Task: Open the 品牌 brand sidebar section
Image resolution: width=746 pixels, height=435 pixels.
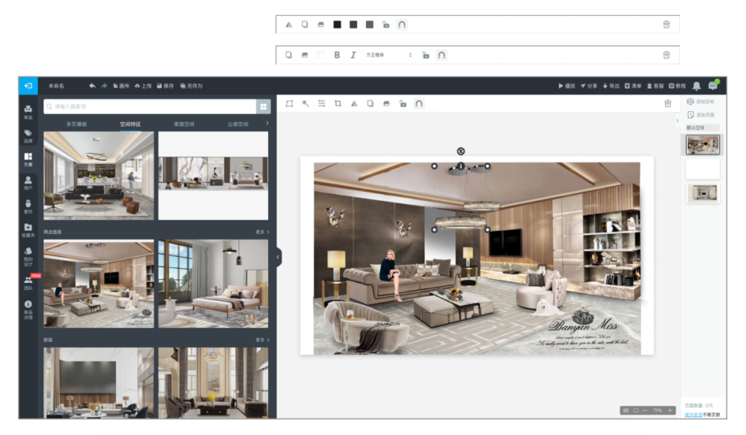Action: coord(28,136)
